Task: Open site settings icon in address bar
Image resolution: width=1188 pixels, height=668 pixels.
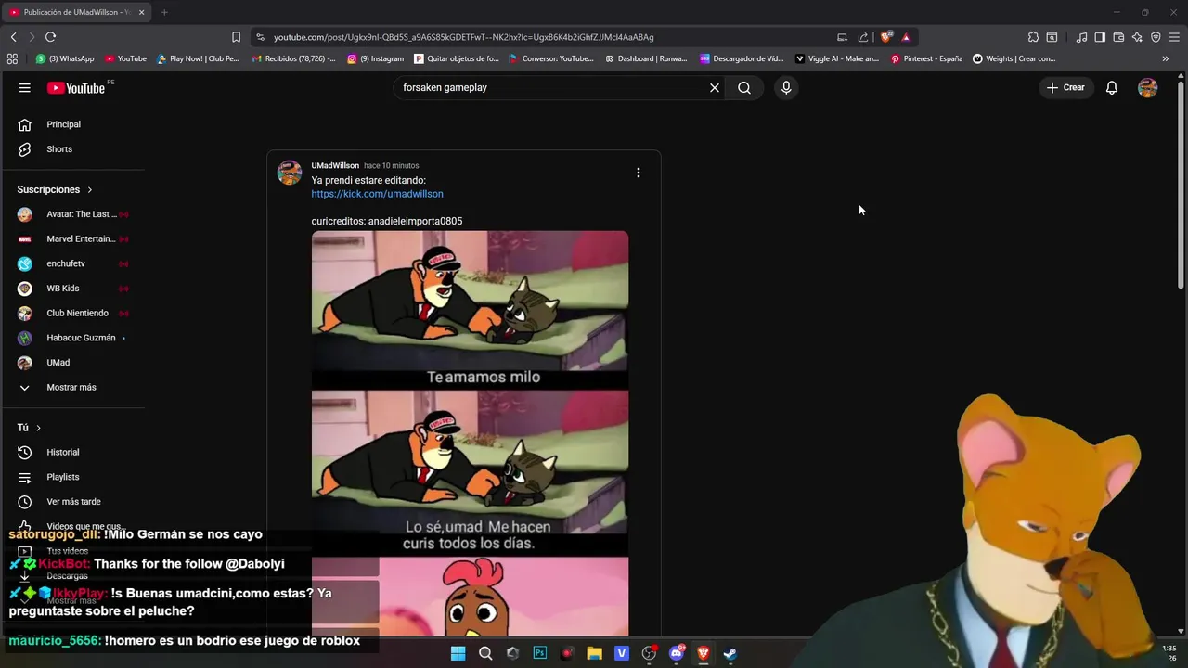Action: [261, 37]
